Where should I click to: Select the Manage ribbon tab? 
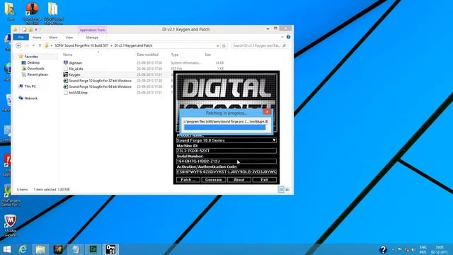tap(92, 38)
